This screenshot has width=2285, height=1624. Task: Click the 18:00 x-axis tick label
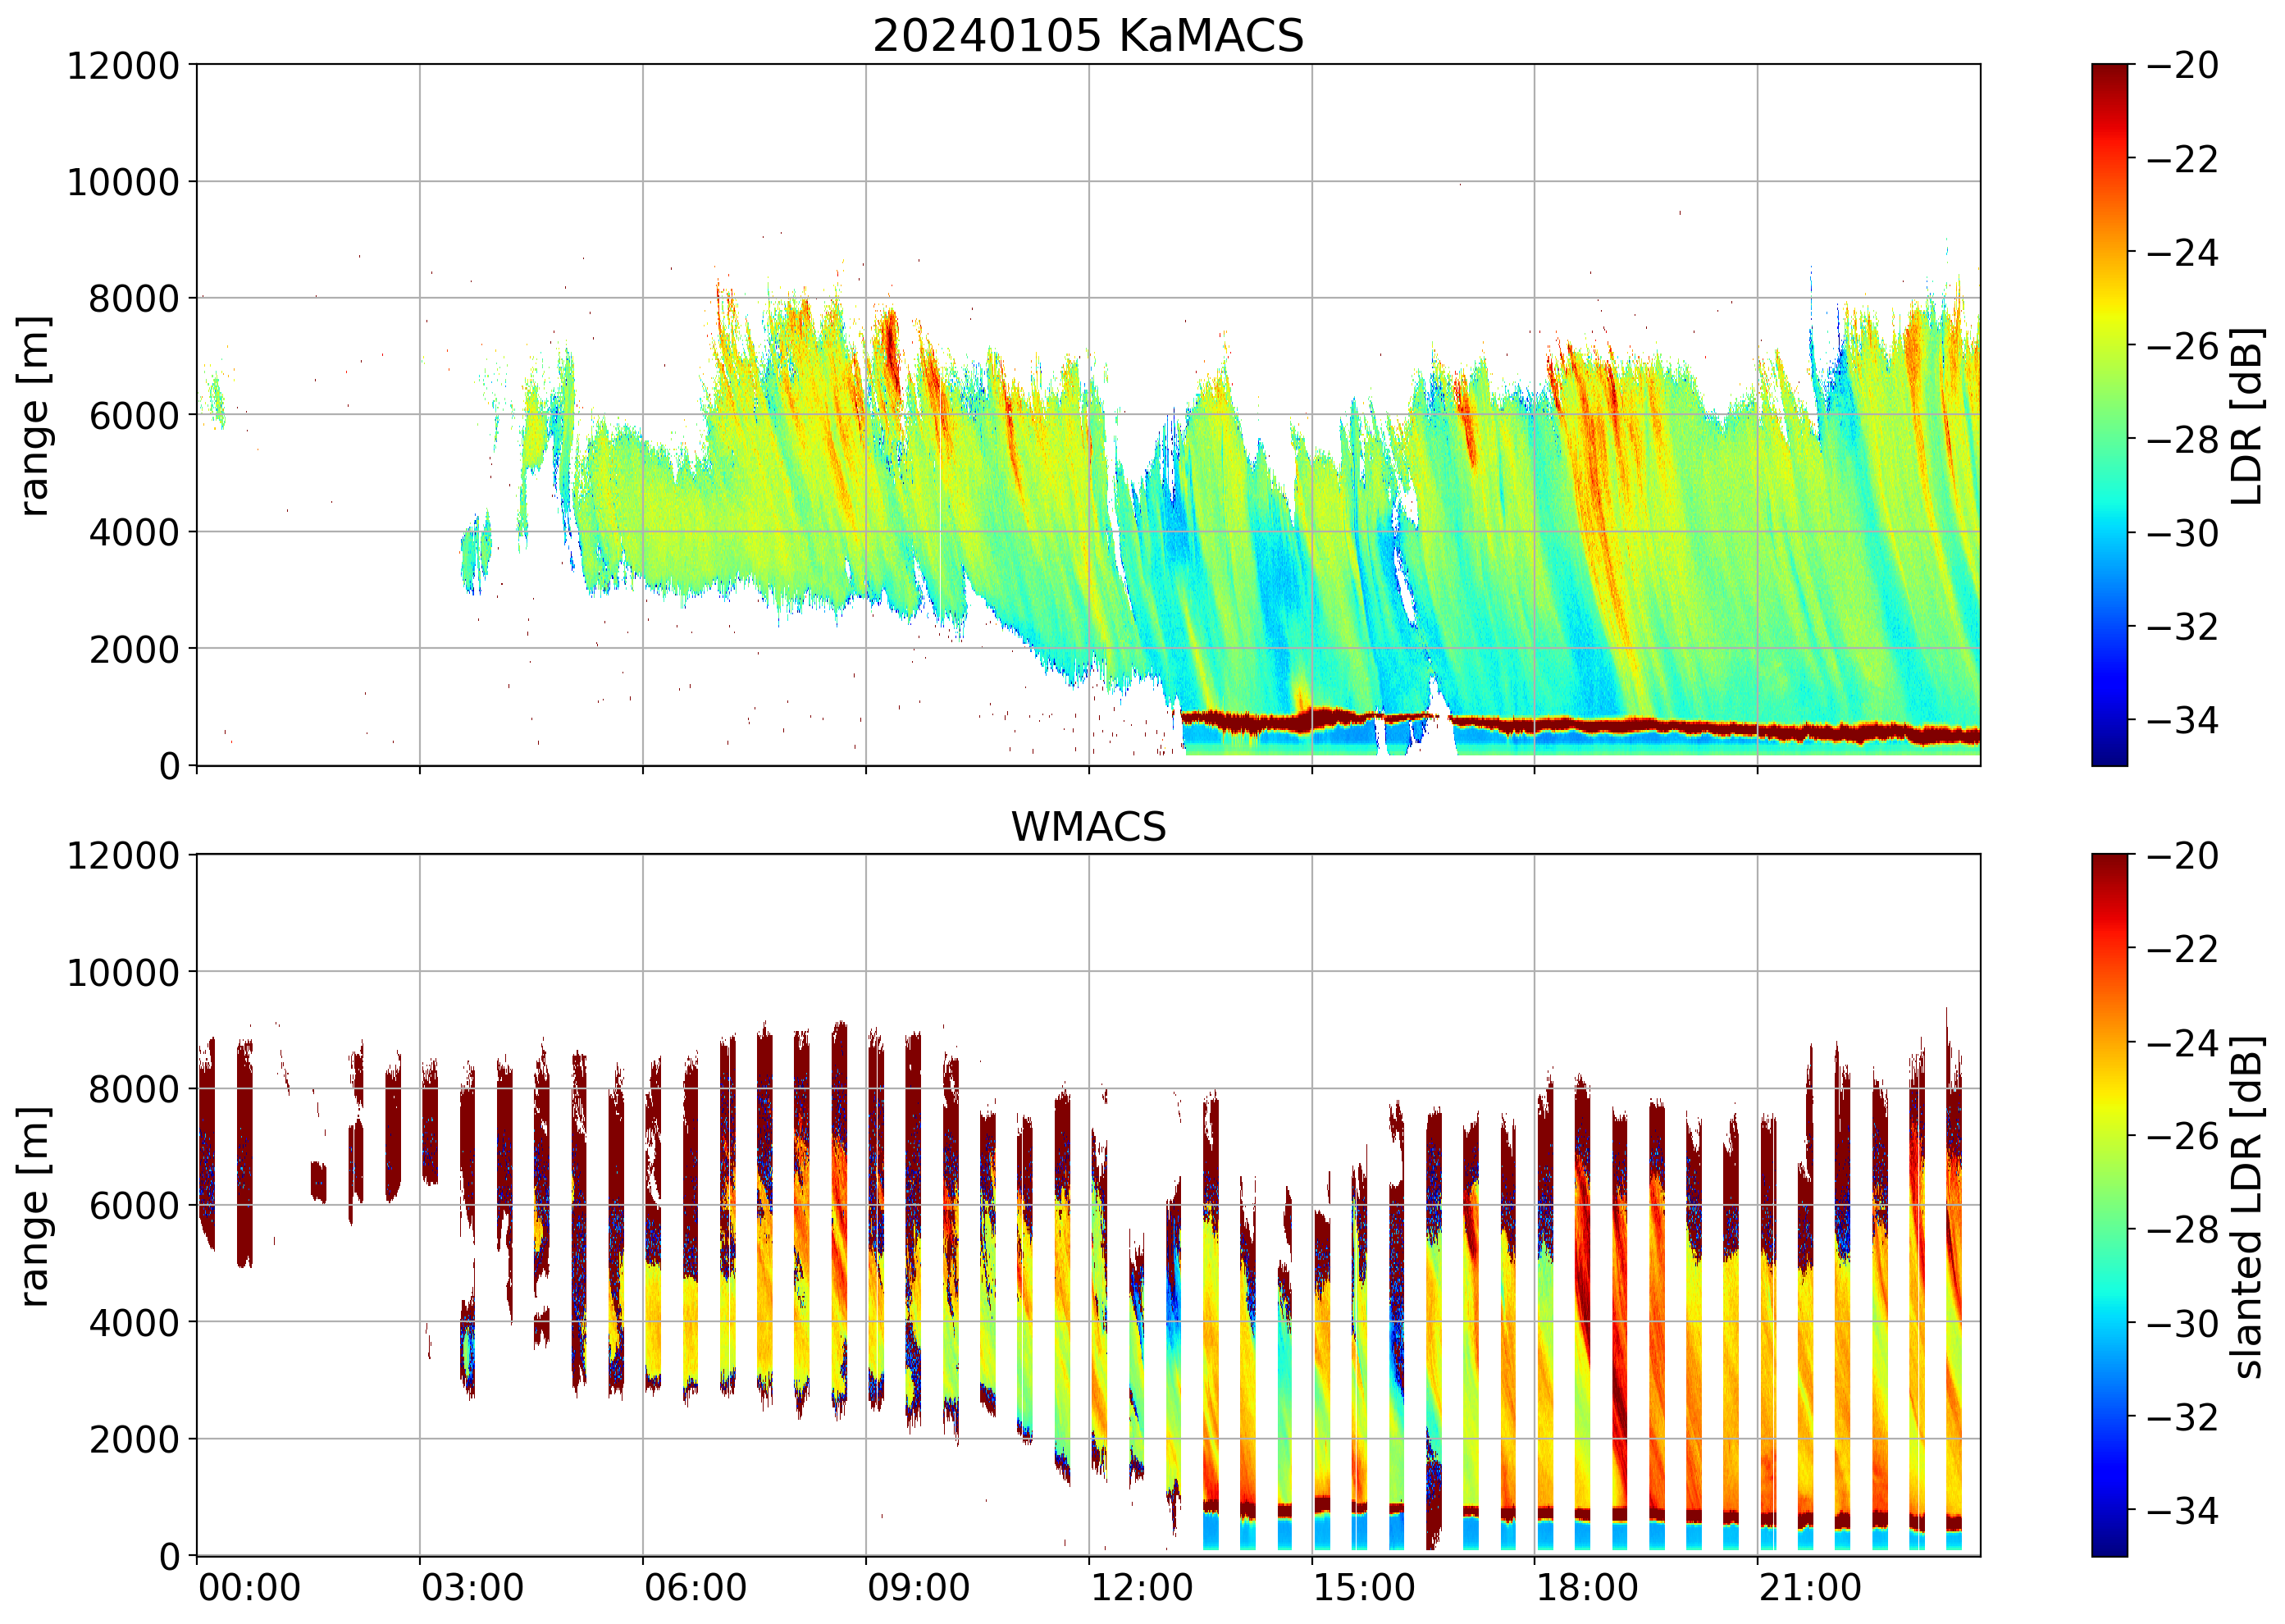coord(1587,1588)
